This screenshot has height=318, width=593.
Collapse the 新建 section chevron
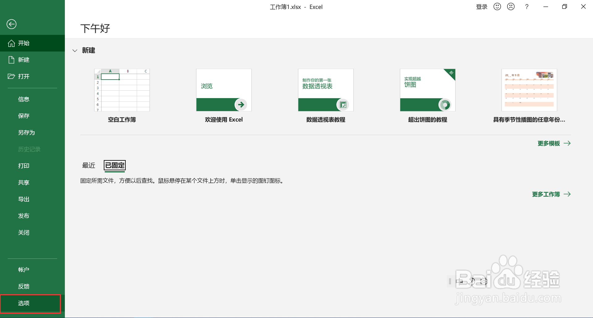point(75,51)
